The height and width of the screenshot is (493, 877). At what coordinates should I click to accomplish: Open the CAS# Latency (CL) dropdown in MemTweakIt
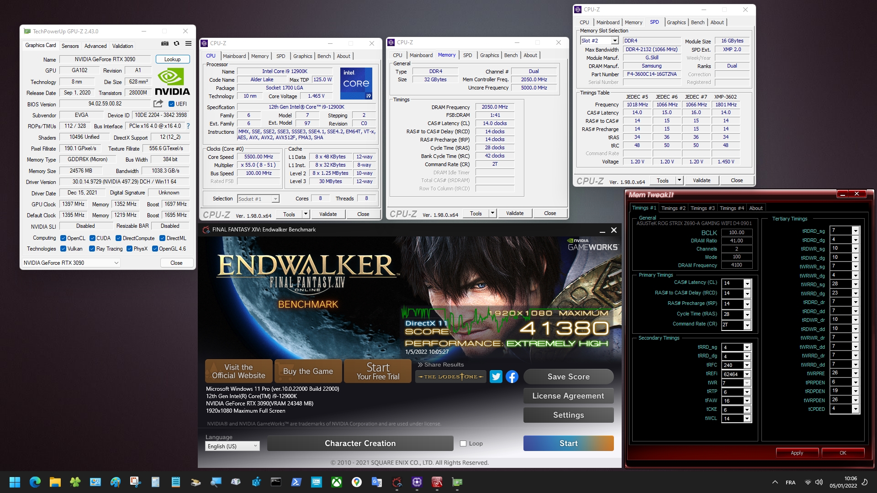point(747,283)
